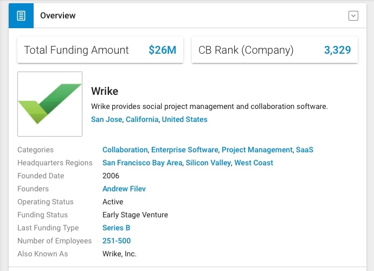Open the SaaS category link
The image size is (374, 271).
pyautogui.click(x=305, y=150)
